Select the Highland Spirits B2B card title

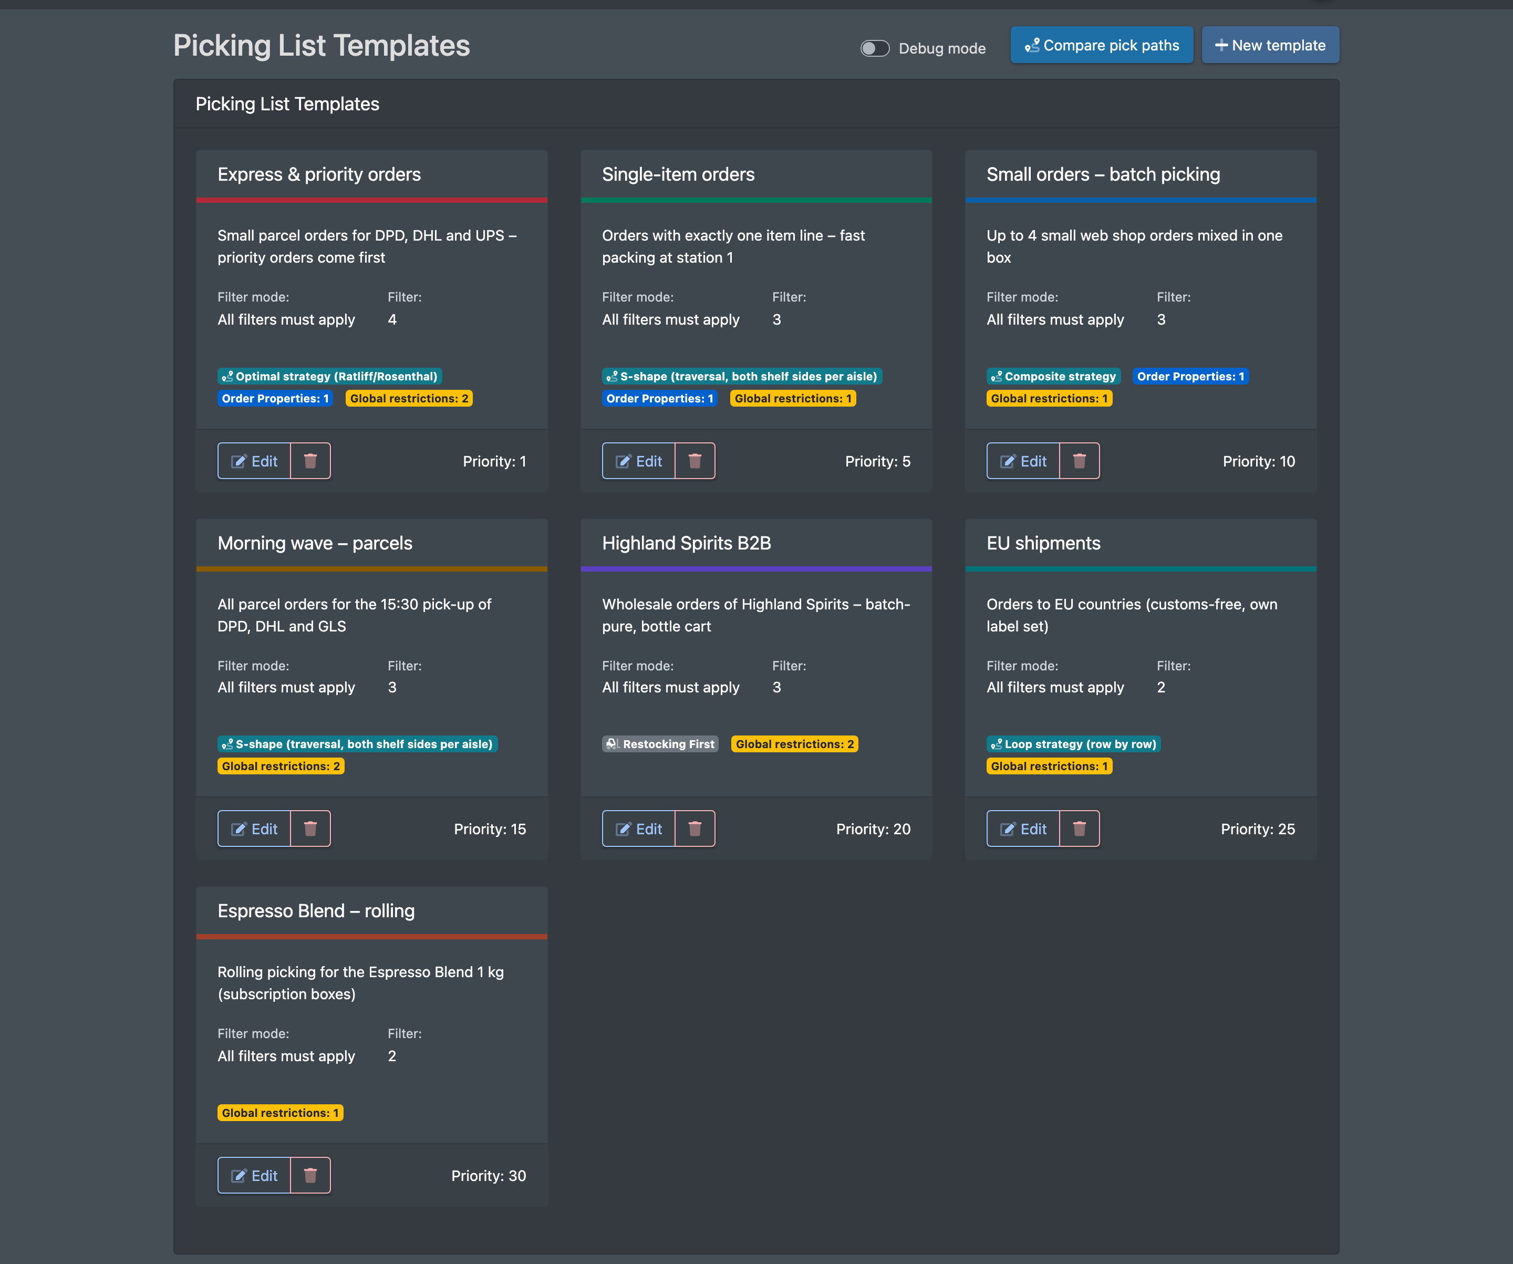pos(687,543)
